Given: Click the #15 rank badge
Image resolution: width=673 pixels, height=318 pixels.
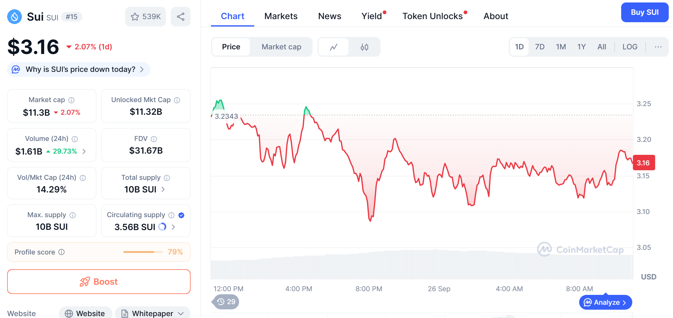Looking at the screenshot, I should 72,17.
